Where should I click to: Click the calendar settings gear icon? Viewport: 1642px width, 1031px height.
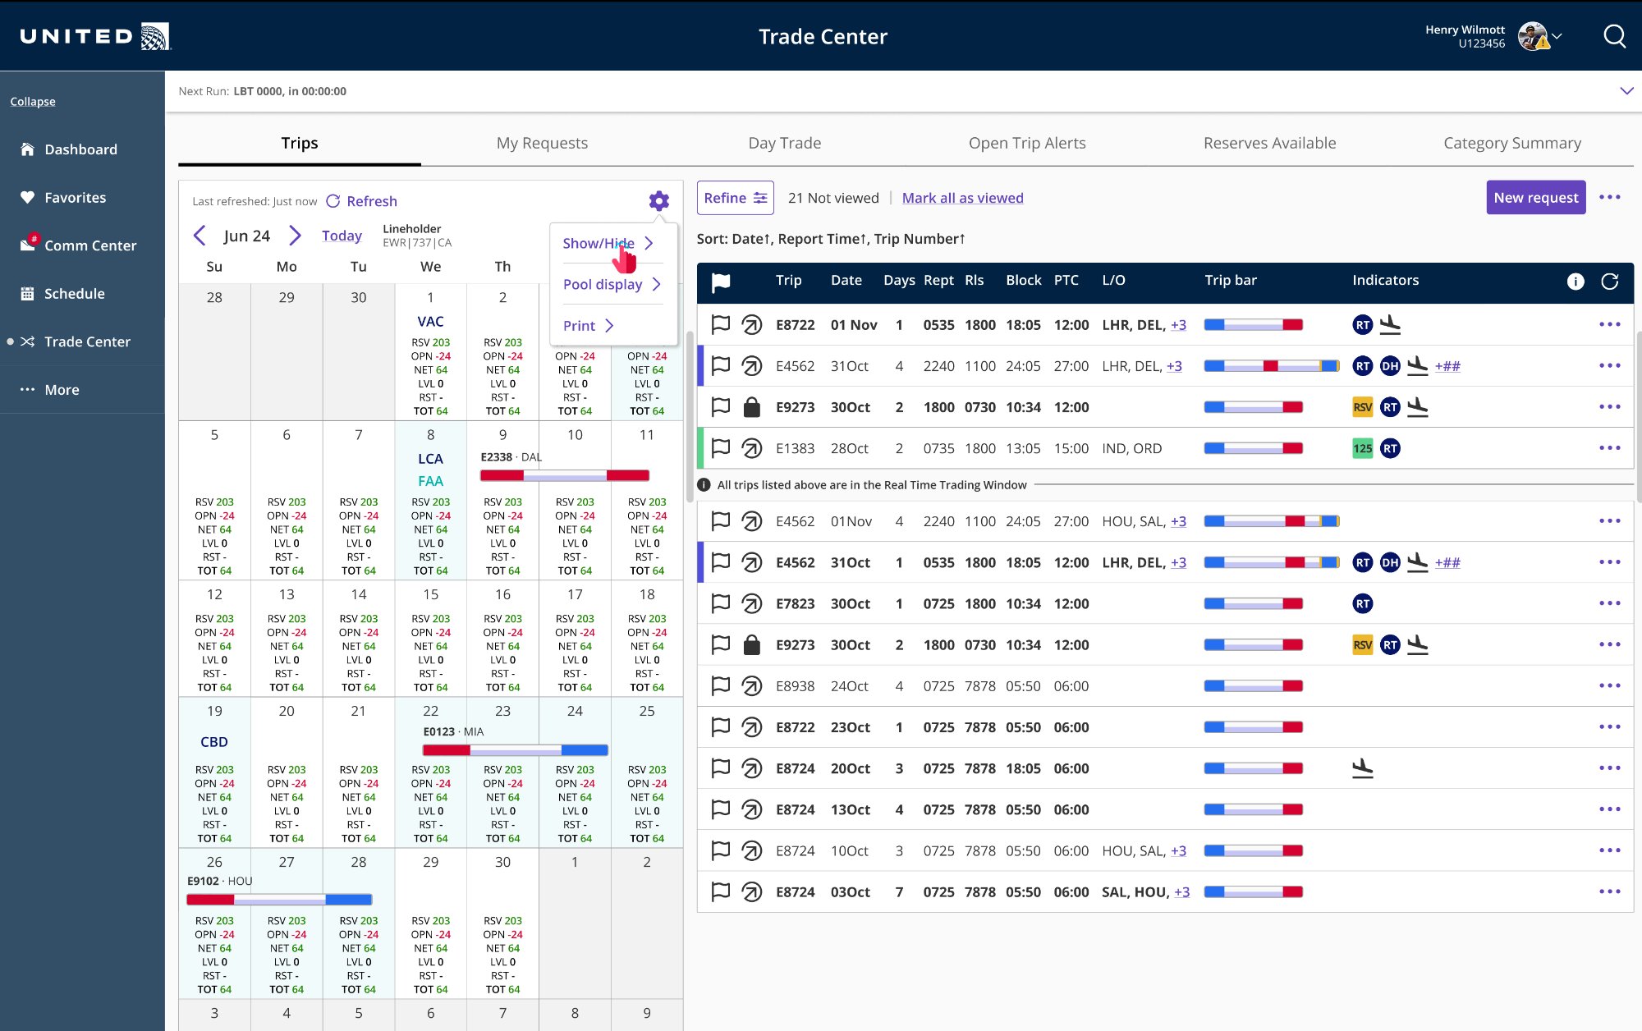[658, 201]
